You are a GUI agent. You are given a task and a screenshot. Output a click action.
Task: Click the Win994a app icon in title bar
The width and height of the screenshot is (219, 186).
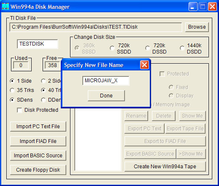(5, 6)
